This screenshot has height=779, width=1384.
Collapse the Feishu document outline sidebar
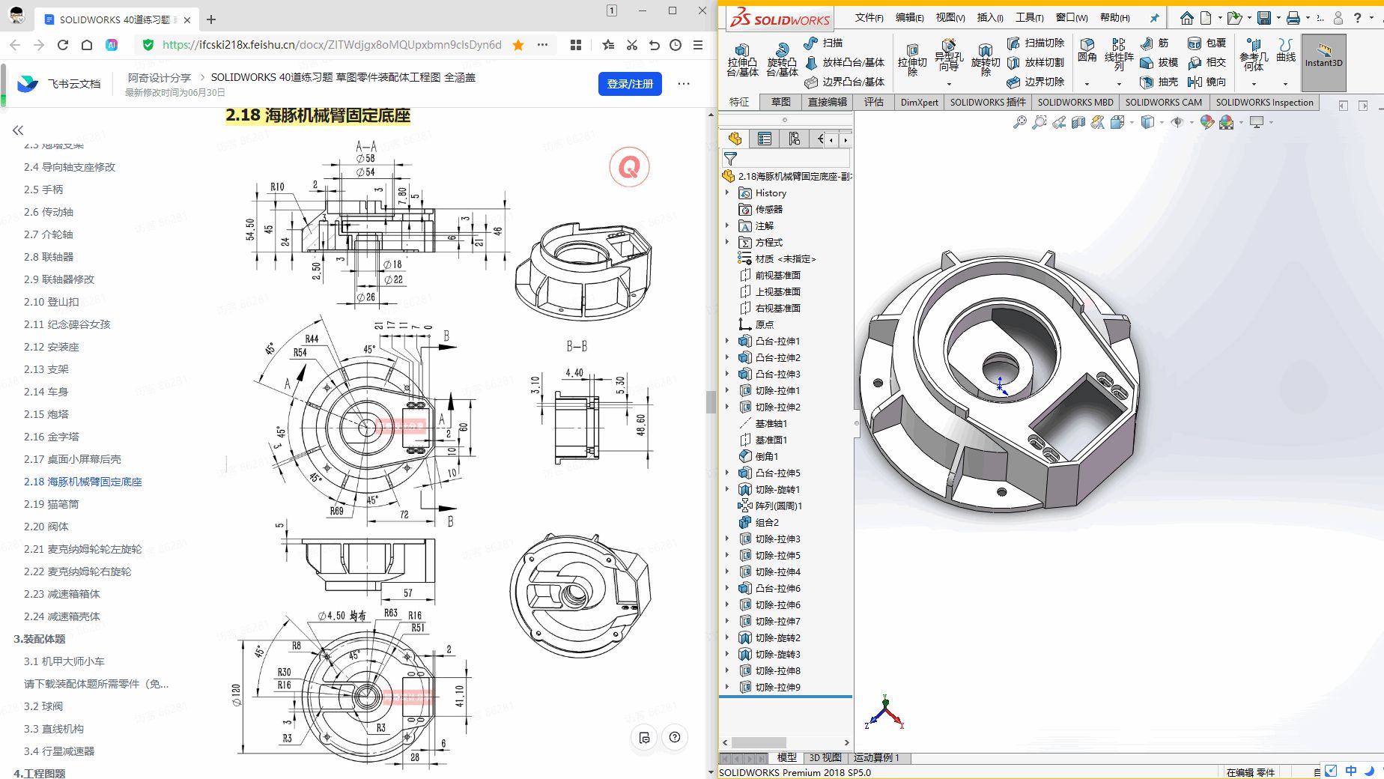click(x=18, y=130)
